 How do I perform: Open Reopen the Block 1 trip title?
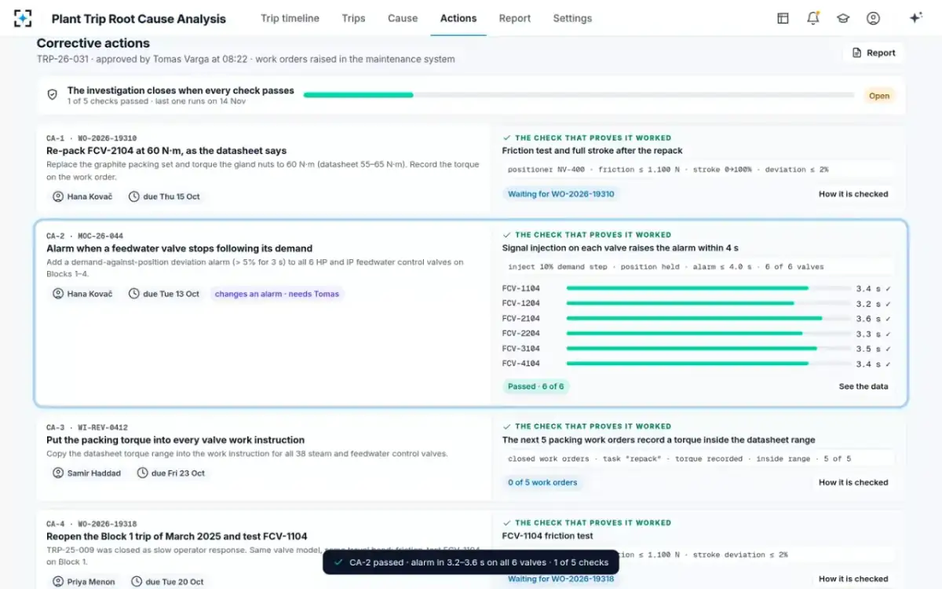(x=177, y=536)
